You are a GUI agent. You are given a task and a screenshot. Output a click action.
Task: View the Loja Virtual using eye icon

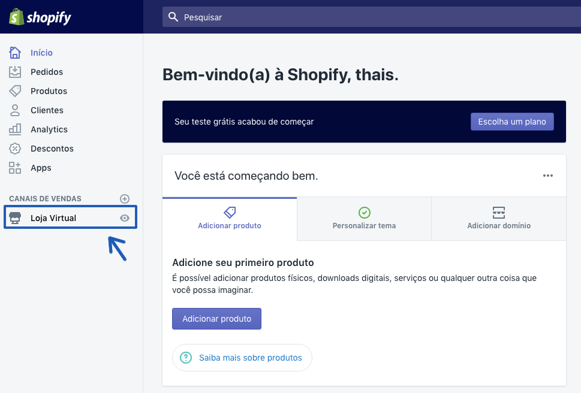point(125,218)
